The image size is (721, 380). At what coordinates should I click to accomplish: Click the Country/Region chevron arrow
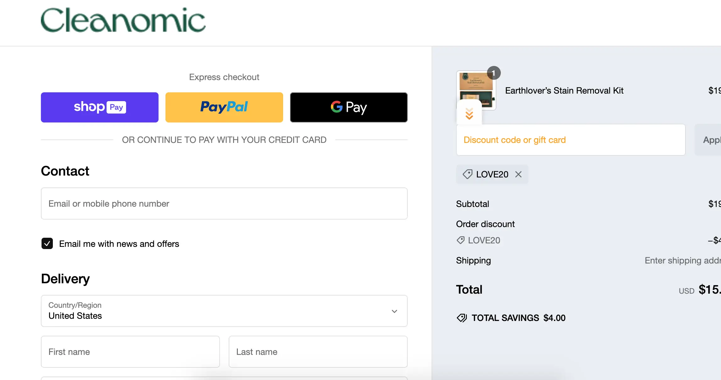[394, 311]
